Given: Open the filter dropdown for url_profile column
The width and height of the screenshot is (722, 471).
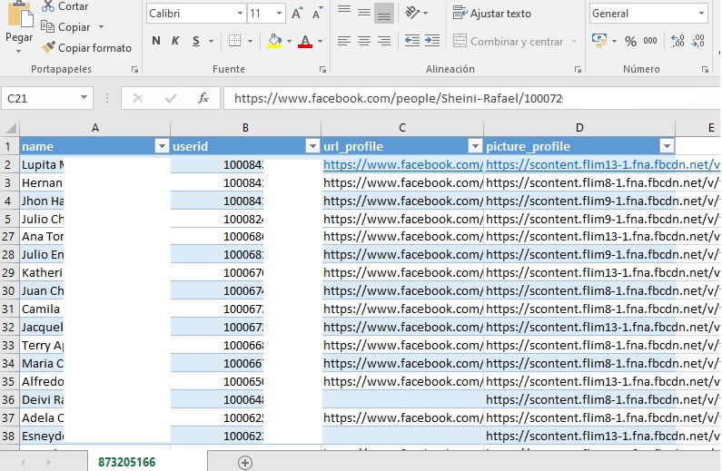Looking at the screenshot, I should 474,146.
